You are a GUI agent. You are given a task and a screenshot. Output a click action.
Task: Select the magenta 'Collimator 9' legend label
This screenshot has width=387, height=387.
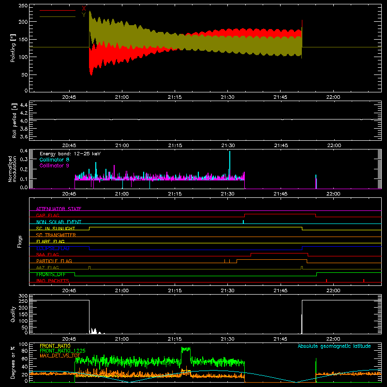(x=54, y=165)
